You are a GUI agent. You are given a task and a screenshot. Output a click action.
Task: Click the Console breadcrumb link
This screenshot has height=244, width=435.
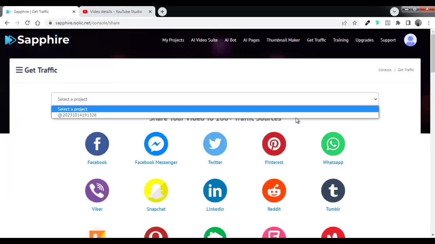(x=385, y=70)
